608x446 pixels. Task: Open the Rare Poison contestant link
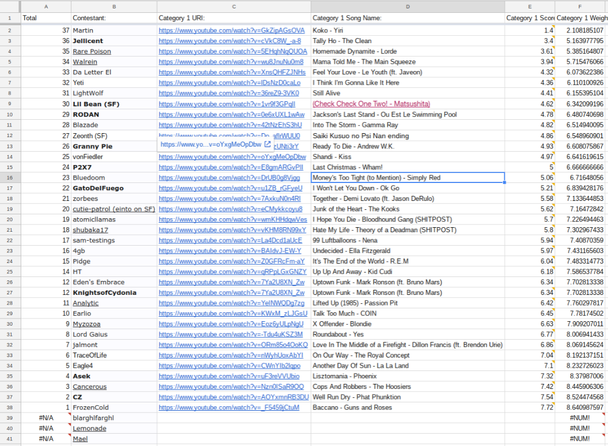(92, 51)
